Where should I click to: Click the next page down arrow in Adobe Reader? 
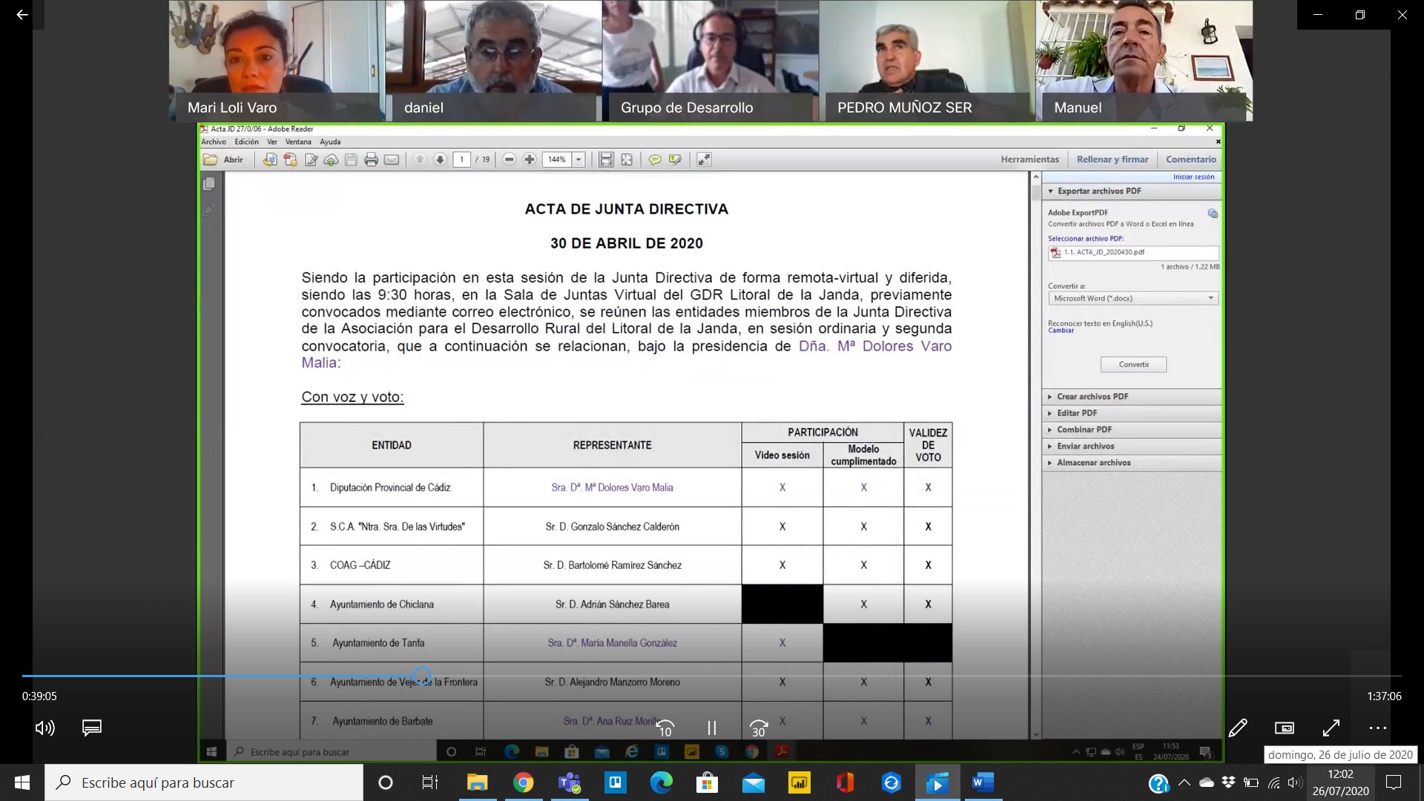click(440, 159)
